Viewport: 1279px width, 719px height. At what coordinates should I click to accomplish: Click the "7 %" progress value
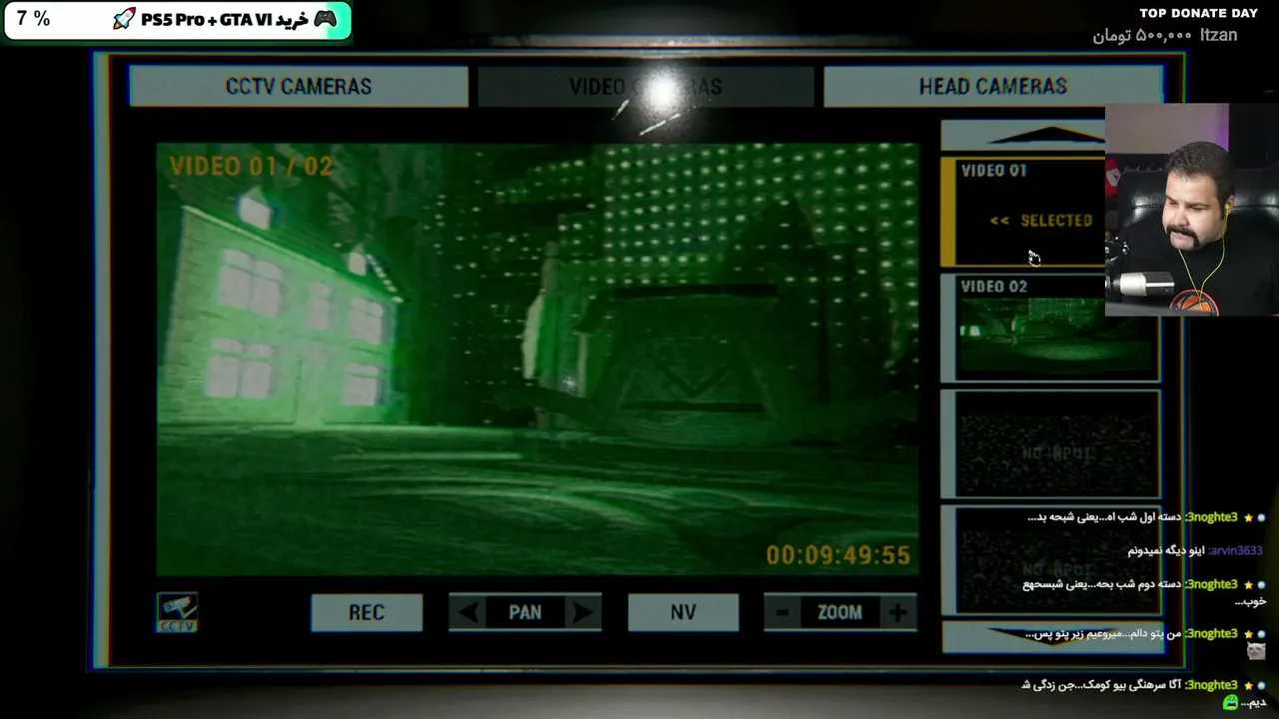click(33, 20)
